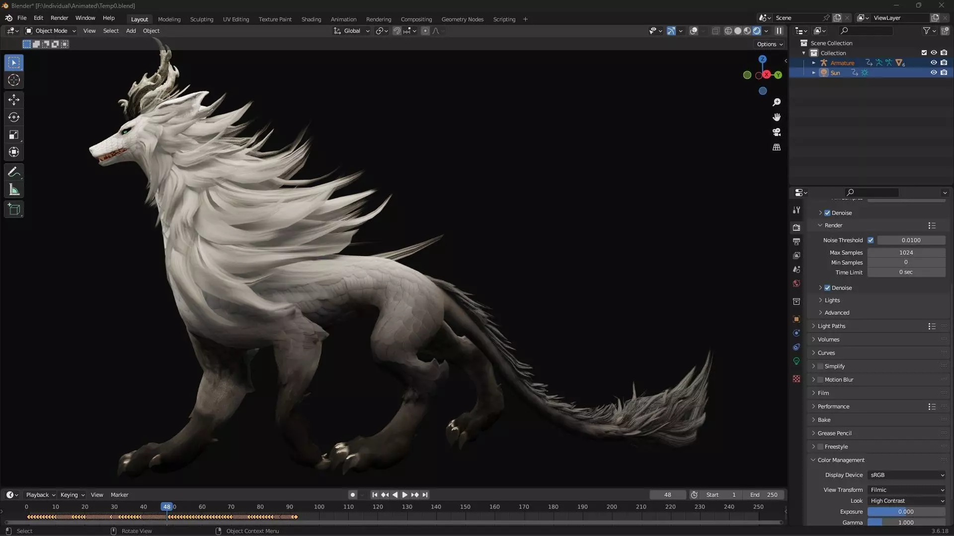
Task: Enable the Simplify checkbox
Action: pyautogui.click(x=820, y=366)
